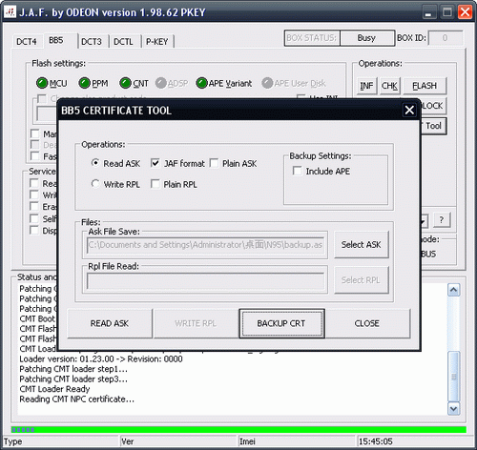This screenshot has height=450, width=477.
Task: Open the DCTL tab
Action: pyautogui.click(x=123, y=42)
